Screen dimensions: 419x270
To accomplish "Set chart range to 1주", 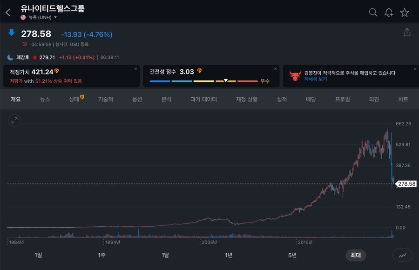I will click(101, 255).
